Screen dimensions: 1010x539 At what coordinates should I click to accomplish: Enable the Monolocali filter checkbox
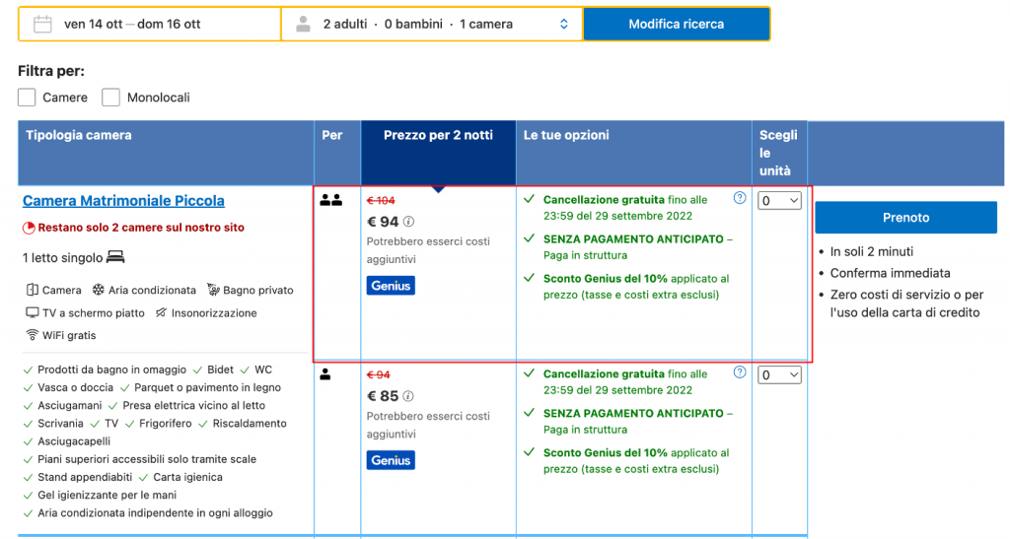[x=111, y=98]
